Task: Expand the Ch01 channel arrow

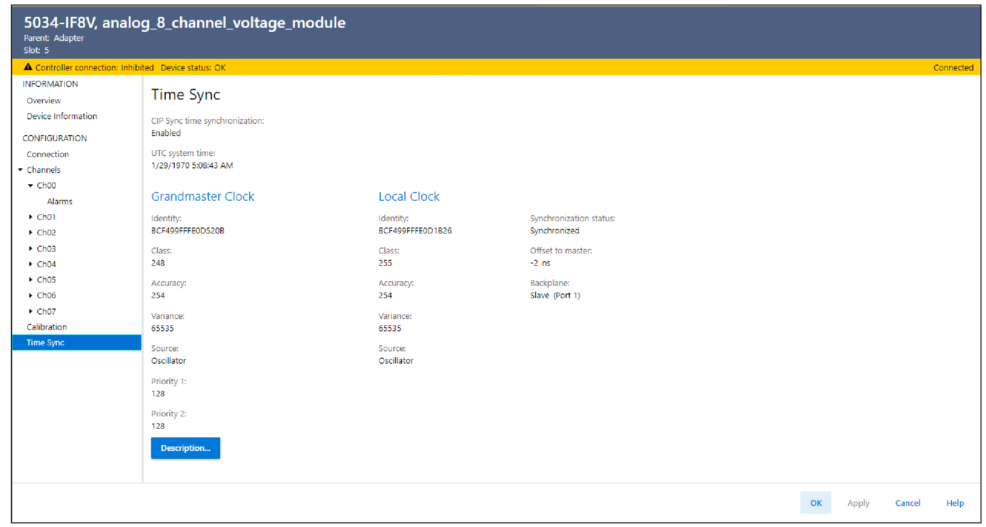Action: point(30,217)
